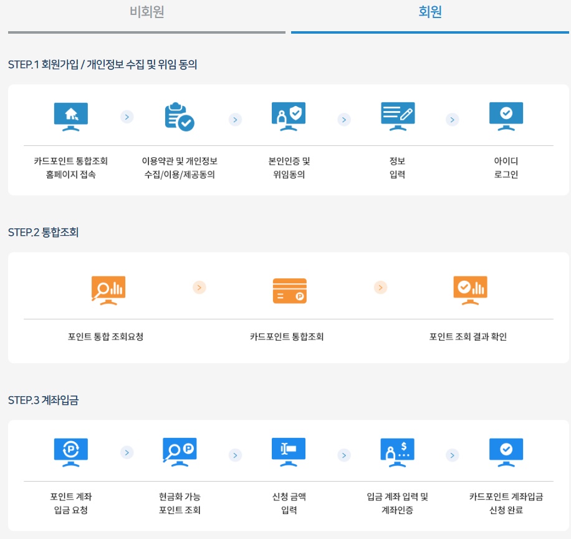Click the STEP.1 회원가입 heading
This screenshot has height=539, width=571.
click(103, 64)
